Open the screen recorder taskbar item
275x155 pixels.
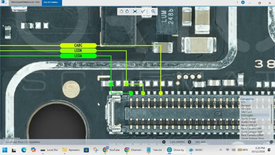point(196,150)
